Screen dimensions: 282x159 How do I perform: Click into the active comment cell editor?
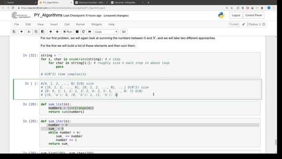(x=150, y=89)
